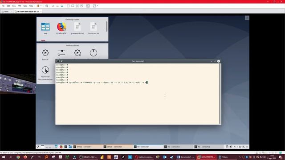Viewport: 285px width, 160px height.
Task: Open the KDE application launcher in the guest panel
Action: click(37, 147)
